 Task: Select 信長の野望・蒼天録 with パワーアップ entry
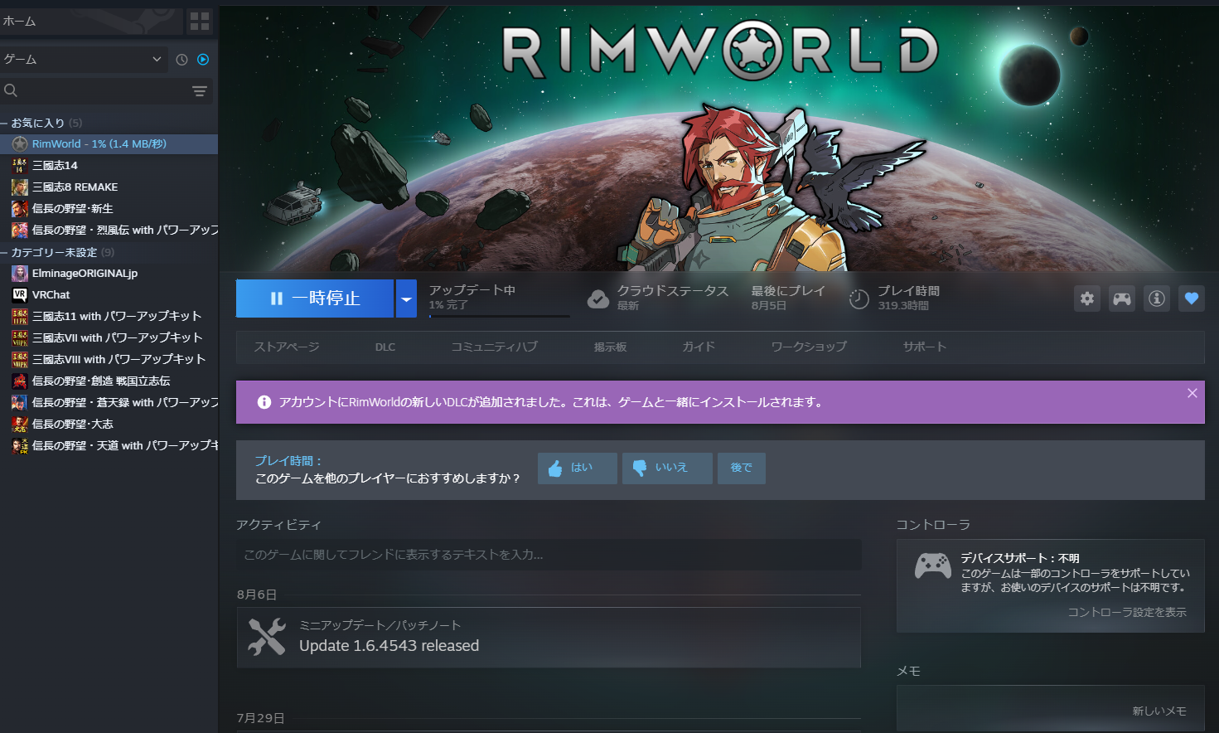(x=109, y=403)
